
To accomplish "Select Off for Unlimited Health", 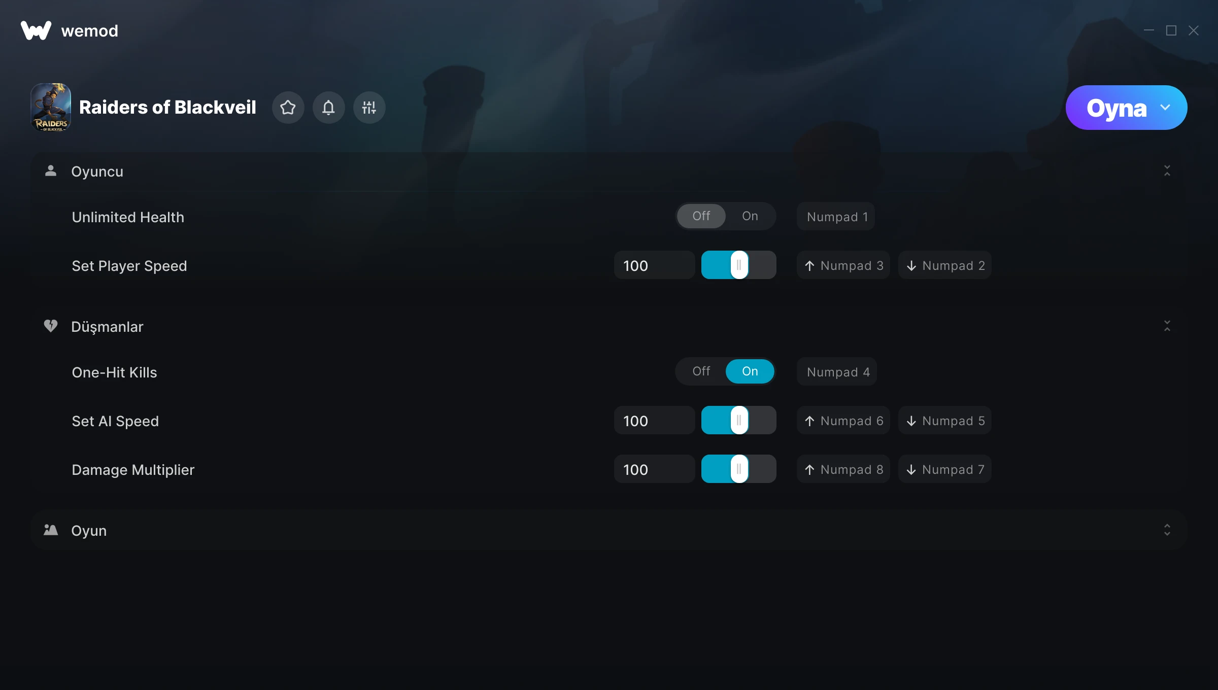I will (x=701, y=216).
